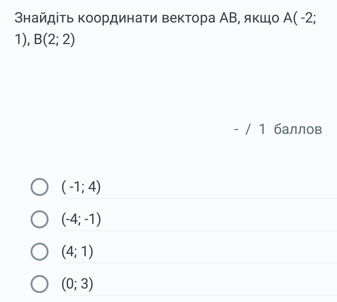
Task: Select the radio button for (-1; 4)
Action: point(39,187)
